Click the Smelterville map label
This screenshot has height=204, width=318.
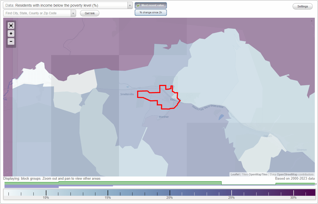click(127, 94)
